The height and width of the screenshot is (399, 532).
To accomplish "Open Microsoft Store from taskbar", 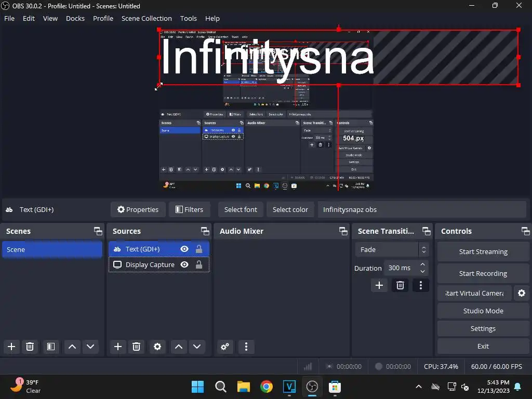I will 335,387.
